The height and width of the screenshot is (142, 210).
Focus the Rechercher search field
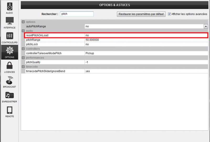(x=77, y=14)
